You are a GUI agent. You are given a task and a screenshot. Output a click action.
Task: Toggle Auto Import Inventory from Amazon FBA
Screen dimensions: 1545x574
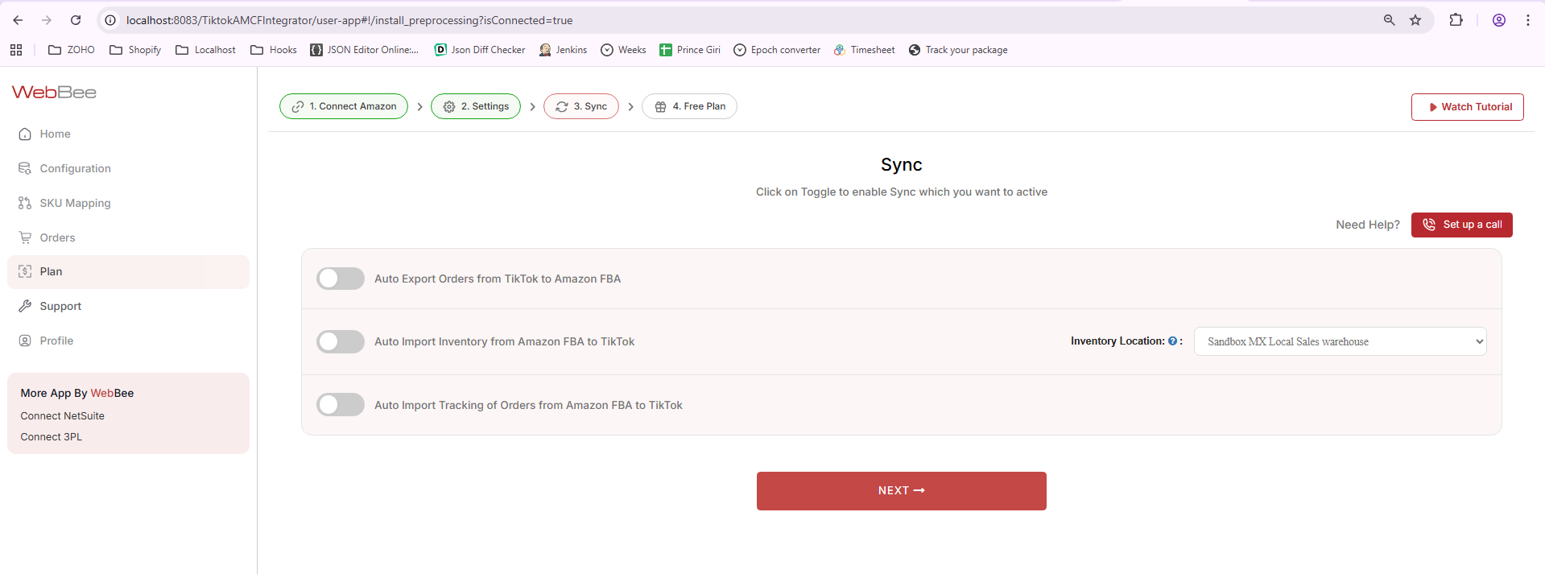click(x=341, y=341)
